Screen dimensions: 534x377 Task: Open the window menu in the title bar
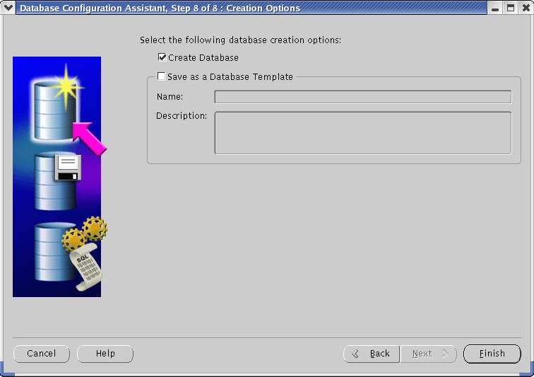point(8,8)
